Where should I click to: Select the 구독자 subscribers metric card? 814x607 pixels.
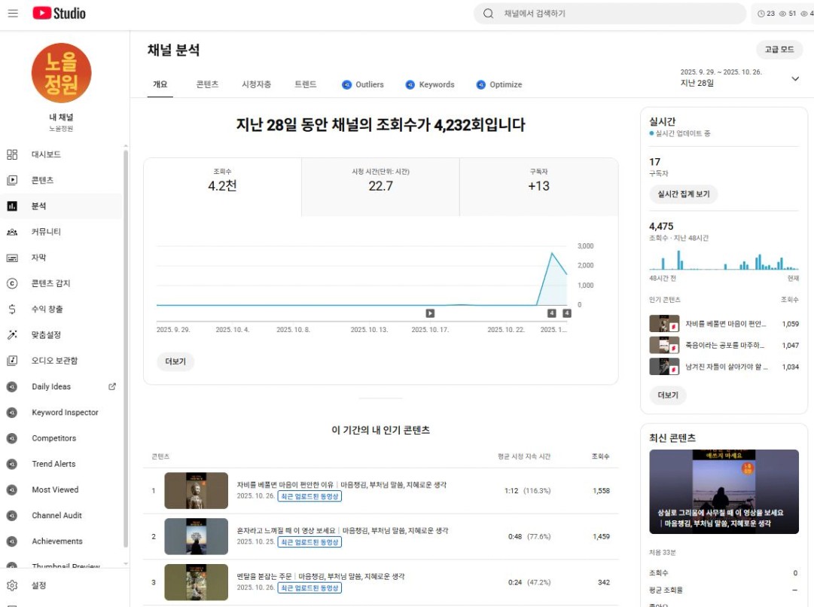538,186
